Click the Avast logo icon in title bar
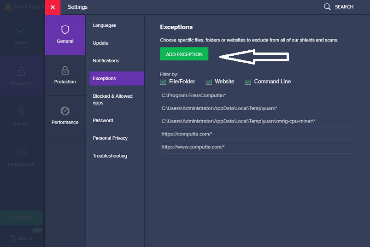This screenshot has height=247, width=370. 8,6
